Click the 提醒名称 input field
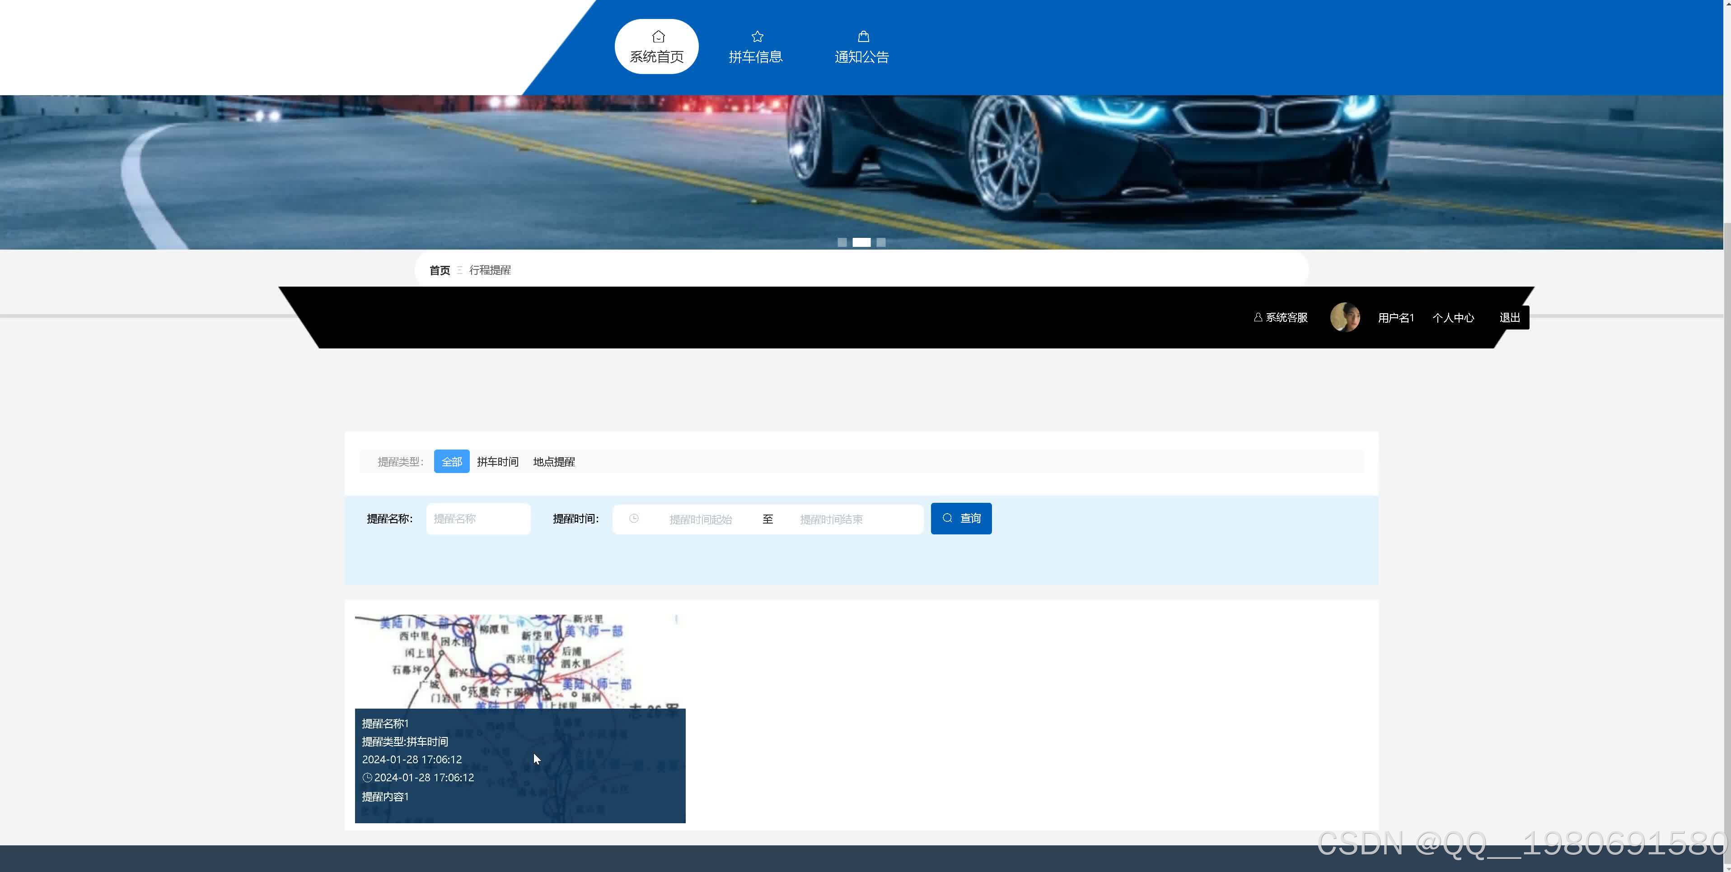The width and height of the screenshot is (1731, 872). pyautogui.click(x=478, y=519)
